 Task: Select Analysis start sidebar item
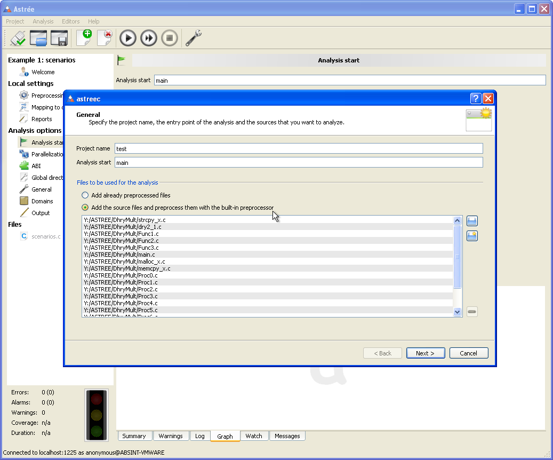[x=41, y=142]
